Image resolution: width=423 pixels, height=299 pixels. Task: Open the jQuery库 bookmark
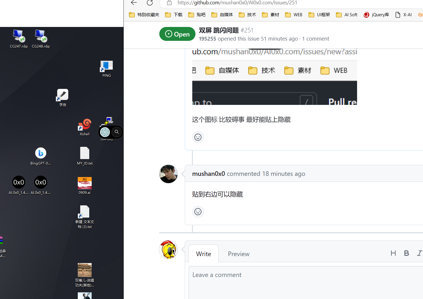(376, 14)
